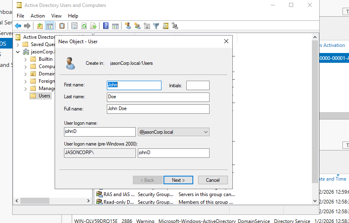Click the Last name field containing Doe
The image size is (349, 223).
coord(158,97)
